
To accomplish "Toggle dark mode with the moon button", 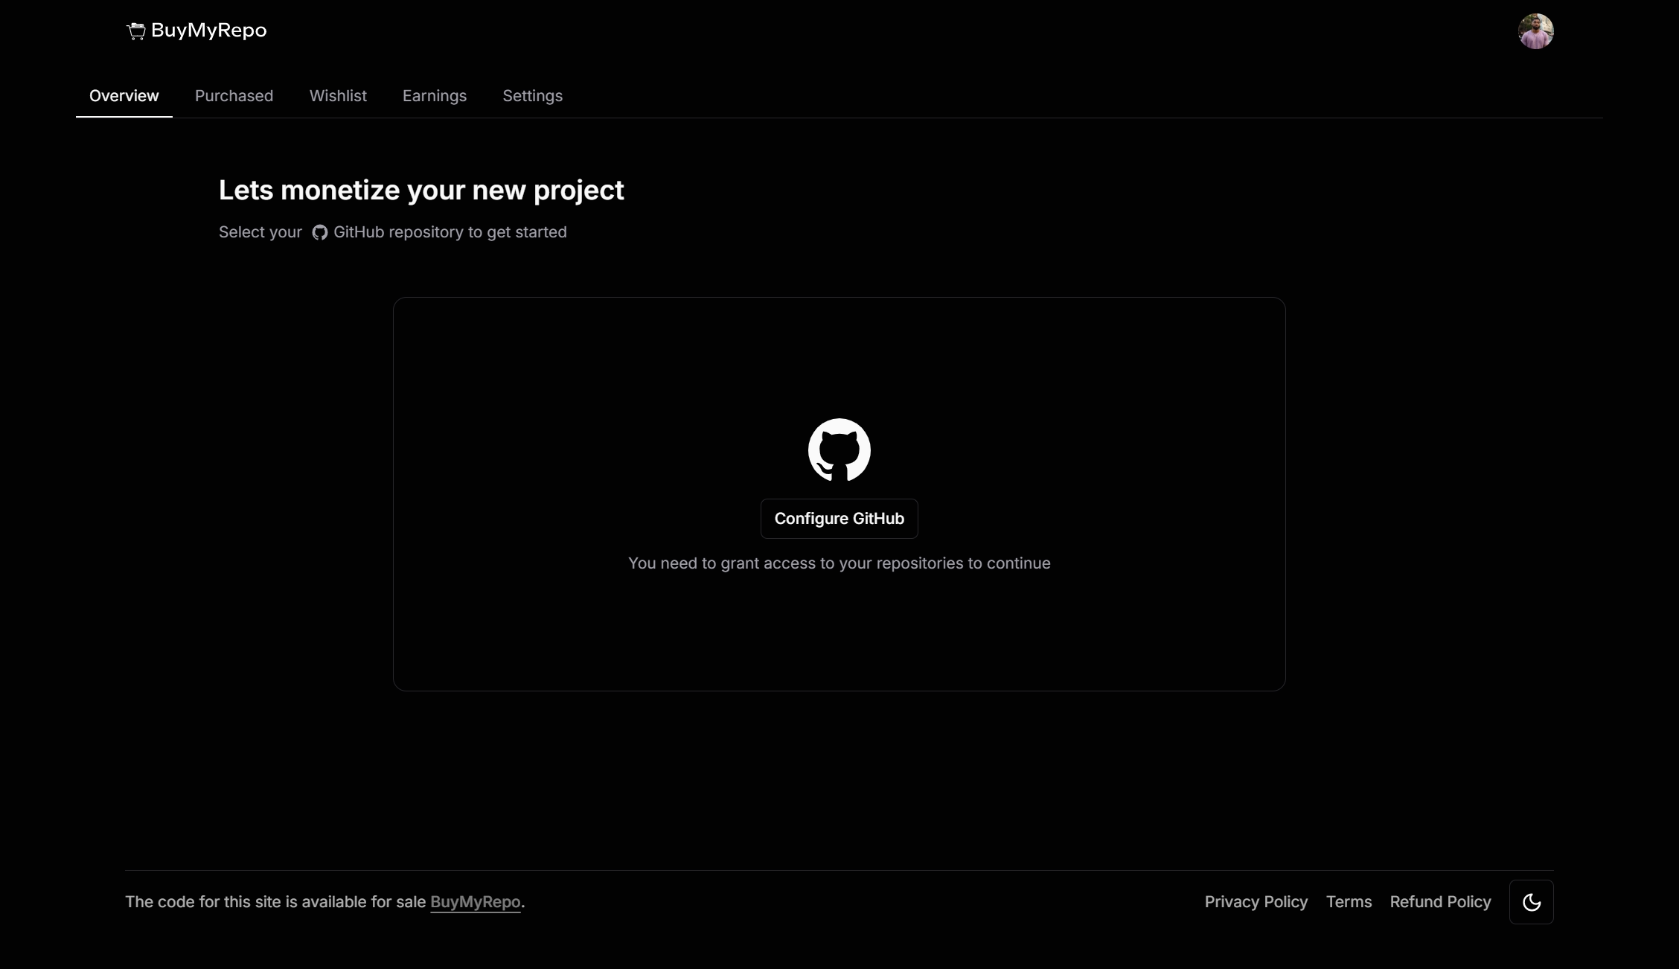I will pos(1531,902).
